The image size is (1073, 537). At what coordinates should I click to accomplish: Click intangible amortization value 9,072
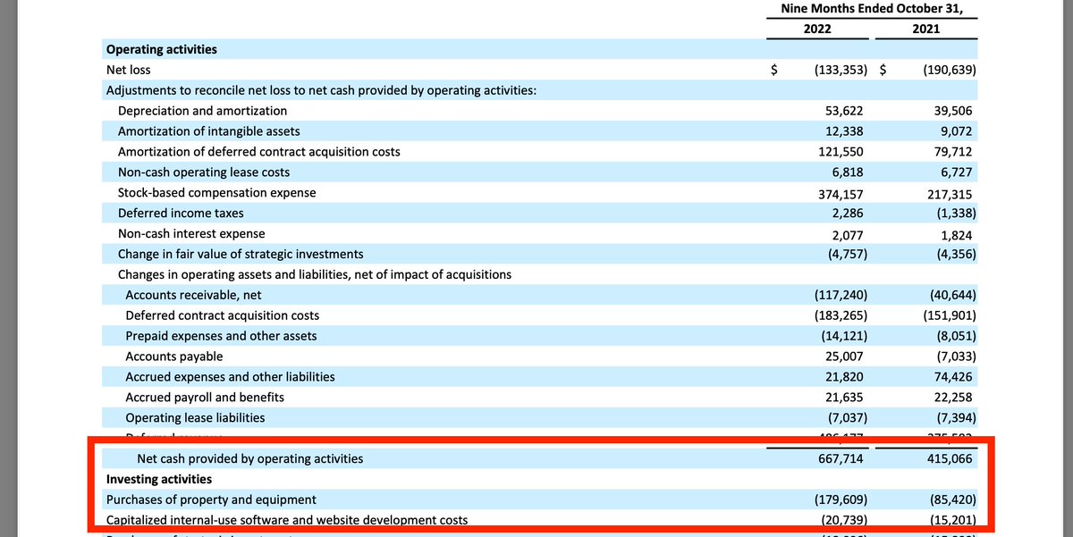tap(956, 131)
